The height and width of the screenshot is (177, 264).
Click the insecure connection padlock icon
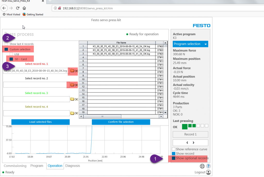pos(60,8)
